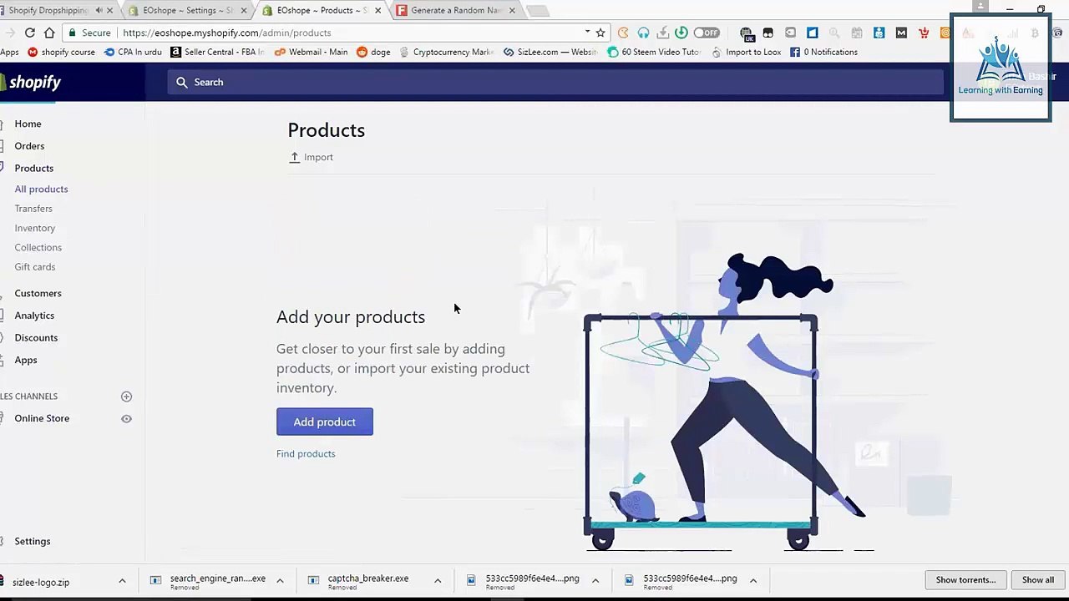
Task: Bookmark this page with star icon
Action: coord(600,33)
